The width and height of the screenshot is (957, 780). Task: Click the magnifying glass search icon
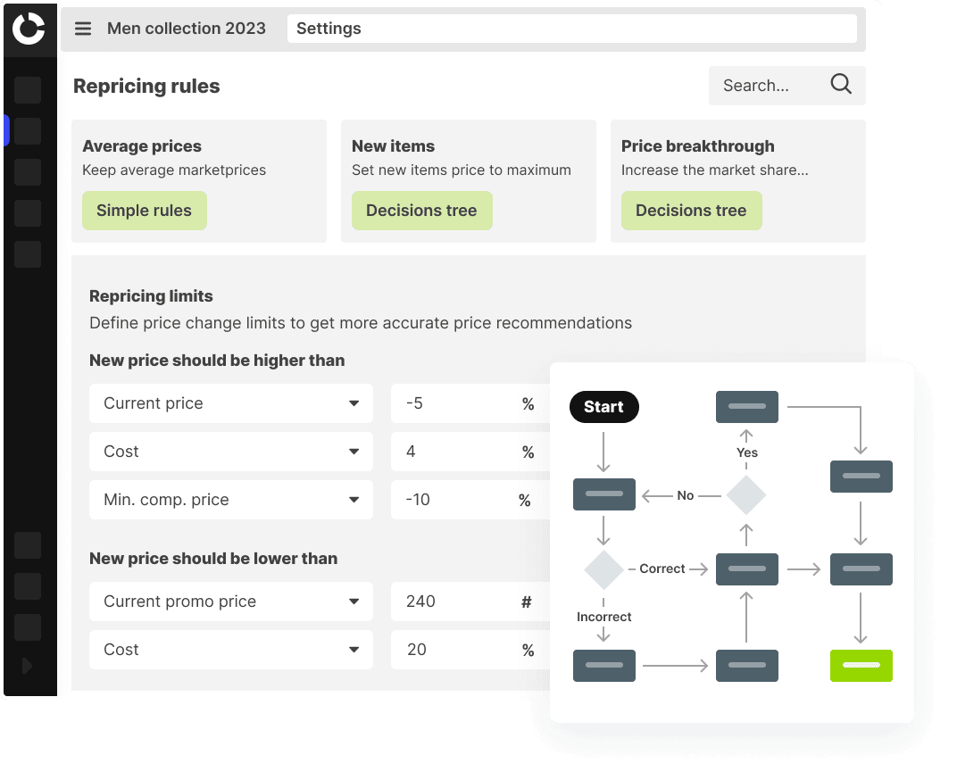840,84
